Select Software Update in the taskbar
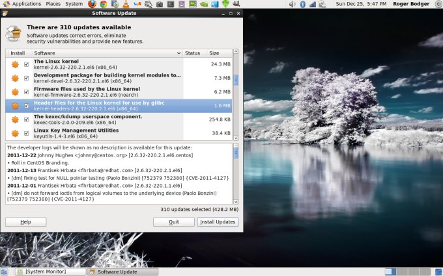The width and height of the screenshot is (443, 276). pyautogui.click(x=122, y=271)
